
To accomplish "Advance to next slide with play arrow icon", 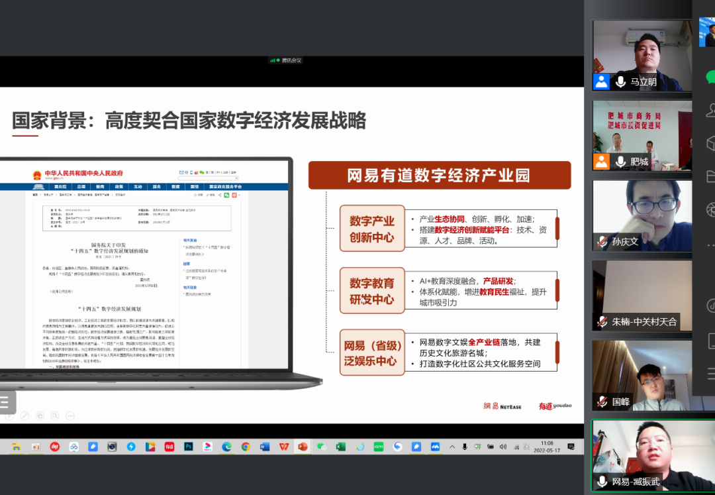I will (9, 415).
